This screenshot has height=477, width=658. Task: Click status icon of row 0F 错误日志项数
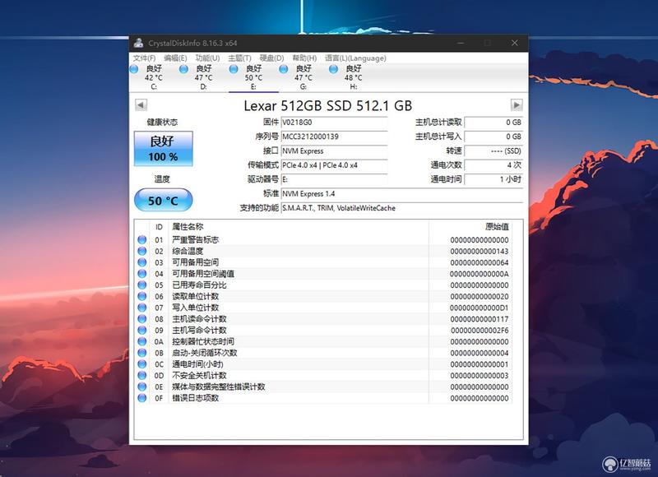coord(141,398)
